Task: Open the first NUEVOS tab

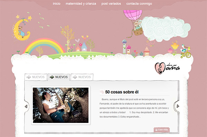Action: pyautogui.click(x=36, y=77)
